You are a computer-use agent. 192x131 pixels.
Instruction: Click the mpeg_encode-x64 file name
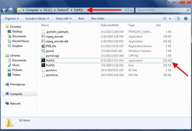point(57,41)
